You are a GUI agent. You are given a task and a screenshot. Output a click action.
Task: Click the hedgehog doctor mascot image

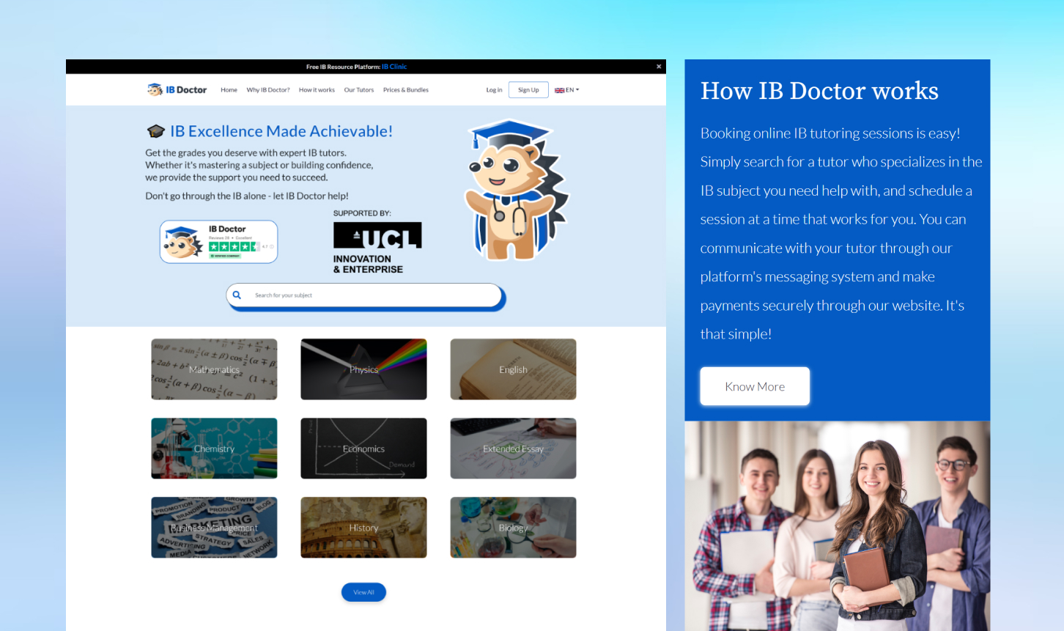pos(516,191)
